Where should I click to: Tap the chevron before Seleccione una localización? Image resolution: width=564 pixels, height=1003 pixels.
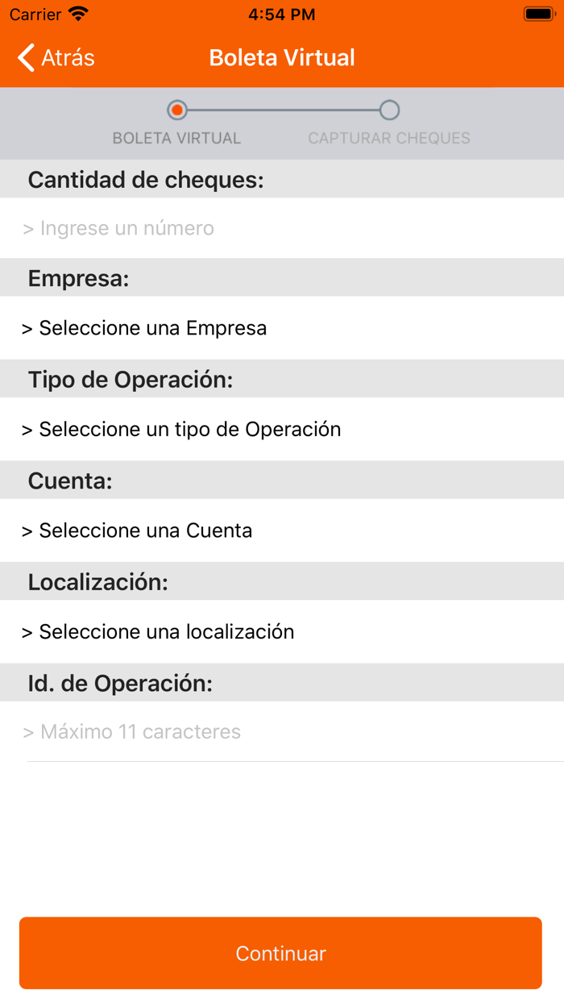pos(27,632)
